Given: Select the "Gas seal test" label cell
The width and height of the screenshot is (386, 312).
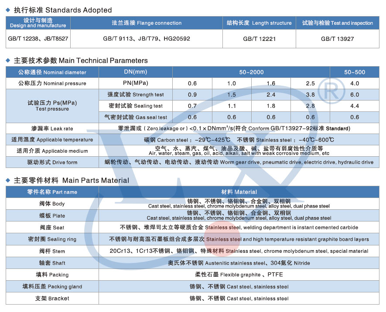Looking at the screenshot, I should 136,117.
